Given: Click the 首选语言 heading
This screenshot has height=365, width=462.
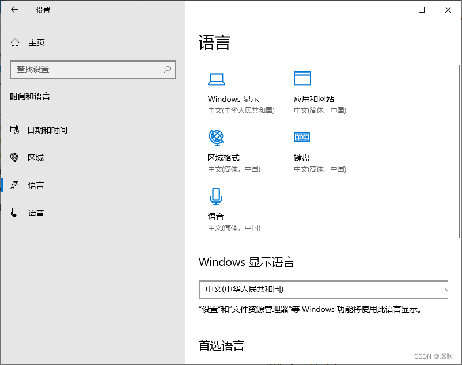Looking at the screenshot, I should [x=221, y=345].
